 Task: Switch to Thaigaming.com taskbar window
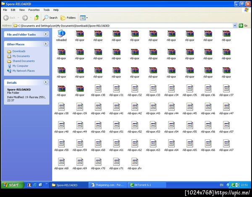point(108,185)
